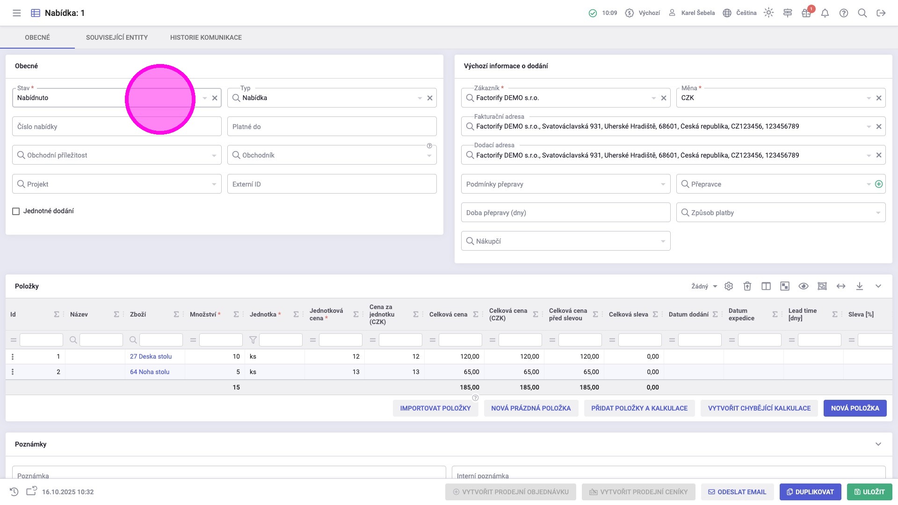This screenshot has width=898, height=505.
Task: Open the Měna currency dropdown
Action: point(869,98)
